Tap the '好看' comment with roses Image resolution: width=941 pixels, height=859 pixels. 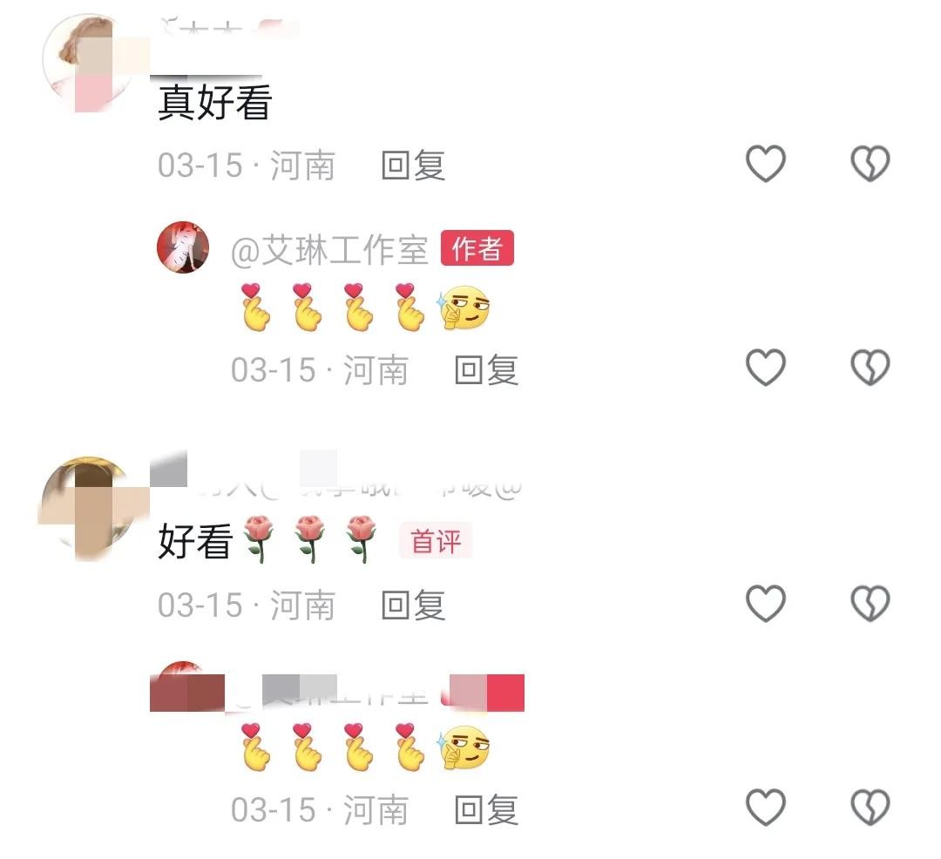pos(267,540)
